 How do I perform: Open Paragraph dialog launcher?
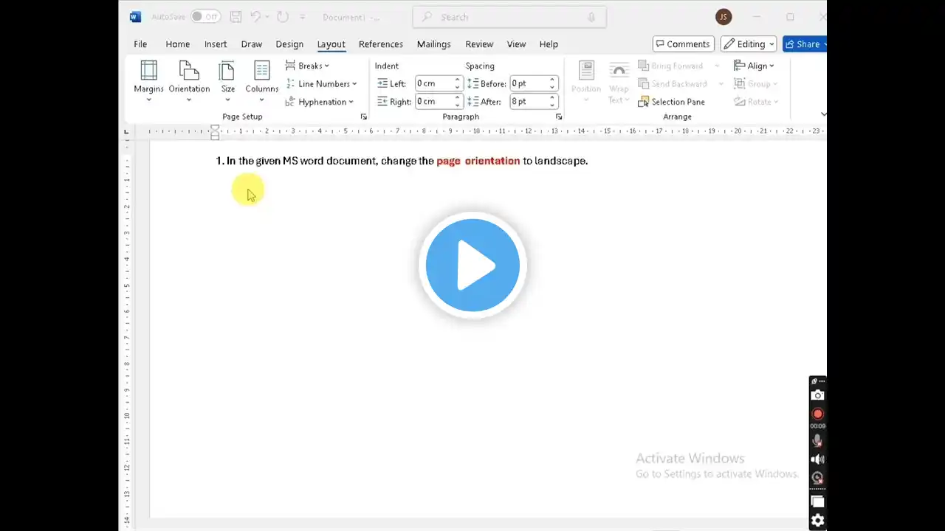click(x=558, y=117)
